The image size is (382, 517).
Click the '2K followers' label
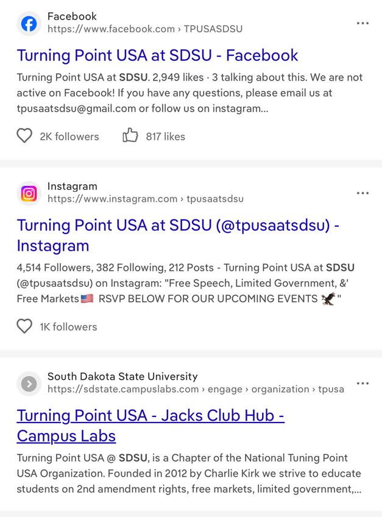click(x=69, y=137)
